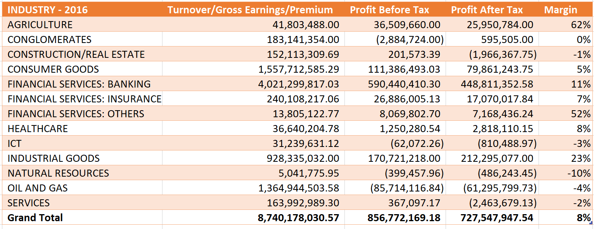Select the CONGLOMERATES industry cell
Image resolution: width=594 pixels, height=229 pixels.
49,39
